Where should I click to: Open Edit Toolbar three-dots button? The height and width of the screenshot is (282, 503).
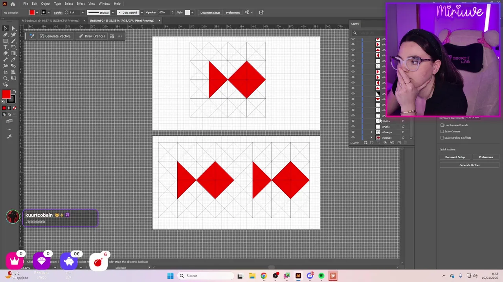9,129
